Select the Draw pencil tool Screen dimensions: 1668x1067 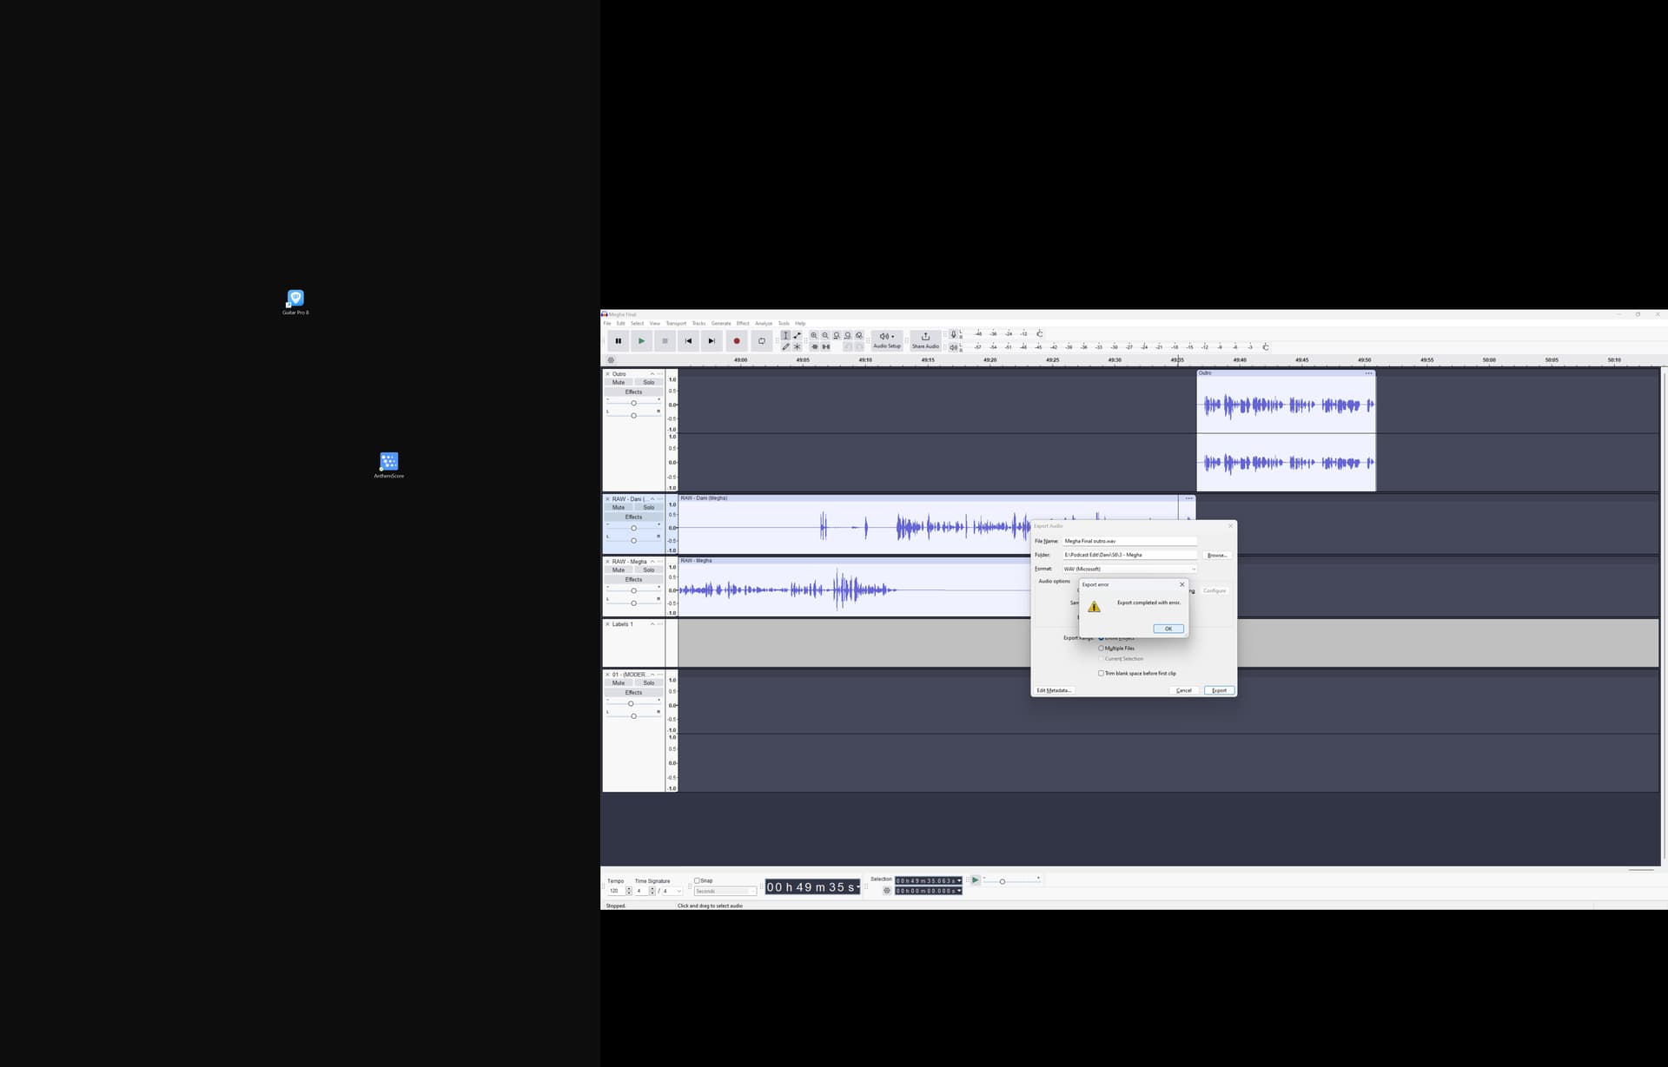(785, 347)
